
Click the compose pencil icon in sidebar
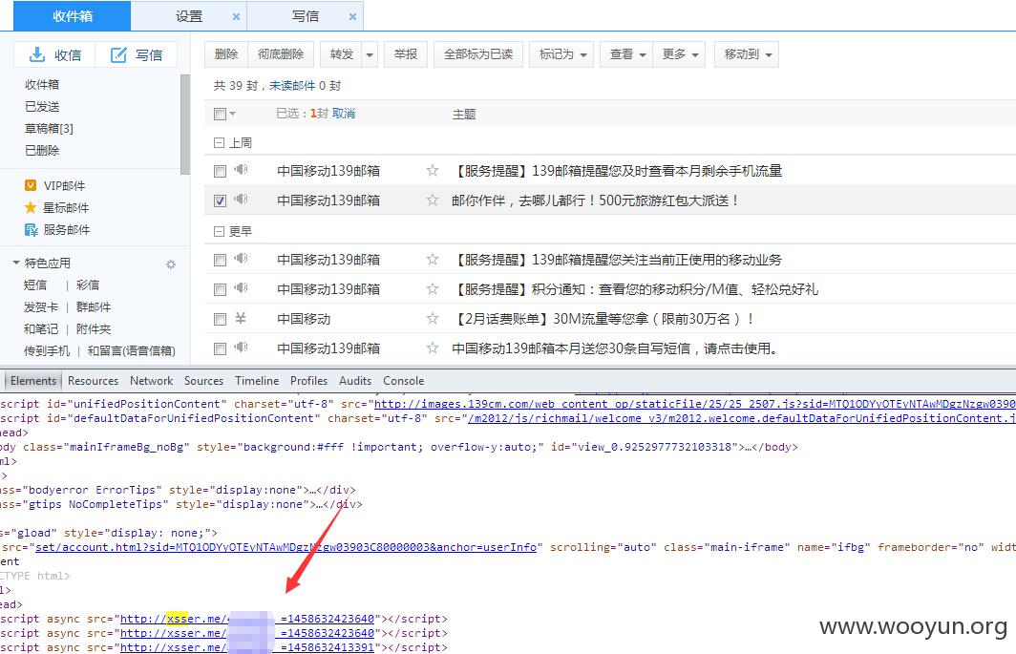coord(118,55)
